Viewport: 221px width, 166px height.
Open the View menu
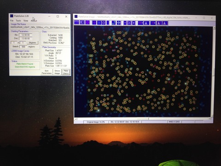[26, 20]
